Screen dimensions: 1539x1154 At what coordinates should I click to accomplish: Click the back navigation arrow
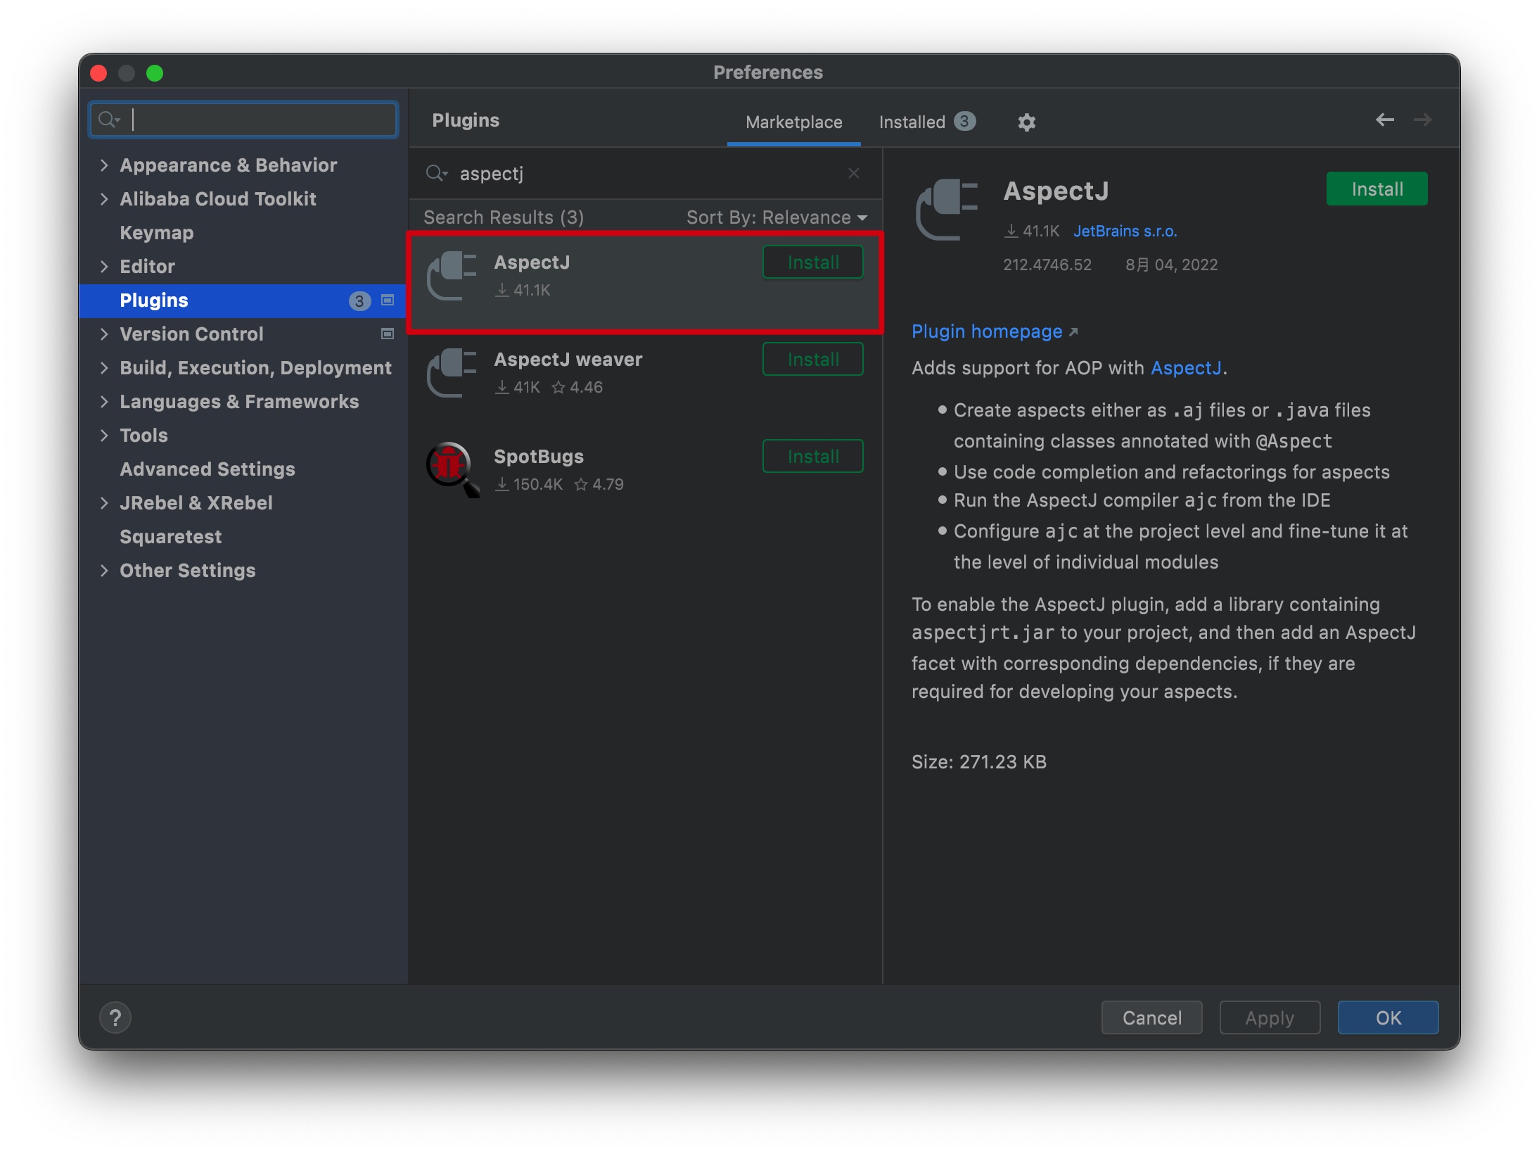tap(1384, 120)
